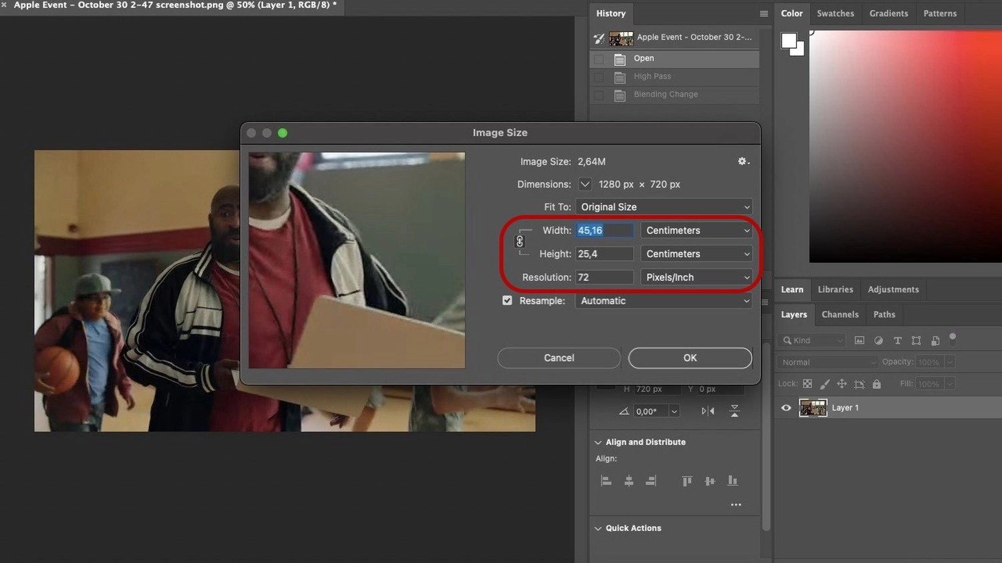
Task: Click the align vertical centers icon
Action: point(709,481)
